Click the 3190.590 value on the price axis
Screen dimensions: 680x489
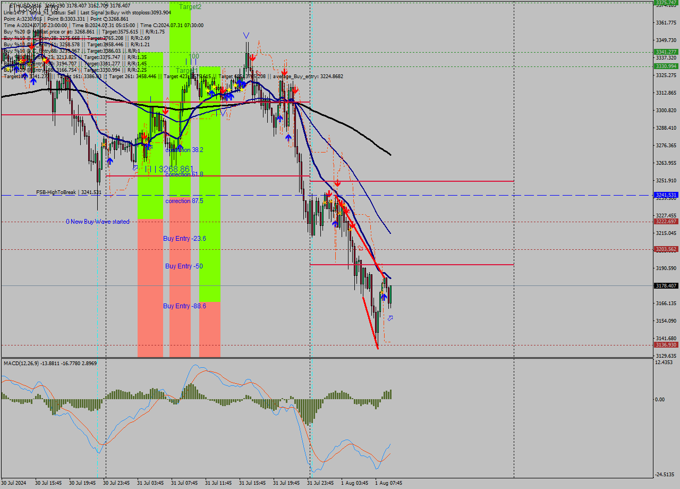coord(666,268)
